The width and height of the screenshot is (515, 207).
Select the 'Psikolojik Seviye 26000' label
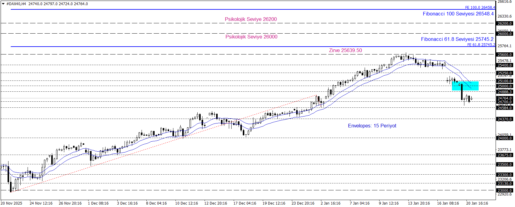pos(251,37)
